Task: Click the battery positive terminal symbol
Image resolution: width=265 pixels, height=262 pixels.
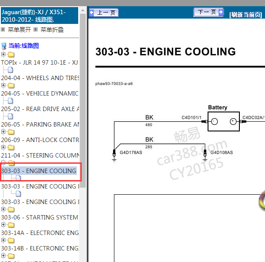Action: (233, 121)
